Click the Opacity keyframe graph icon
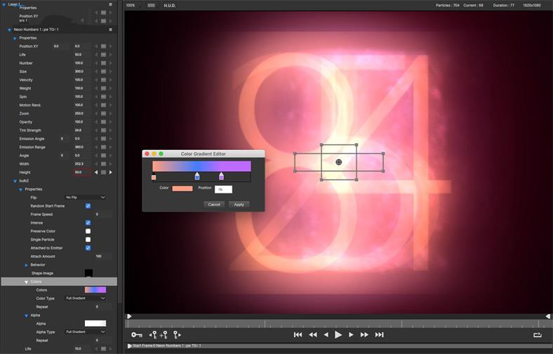553x354 pixels. (x=103, y=122)
